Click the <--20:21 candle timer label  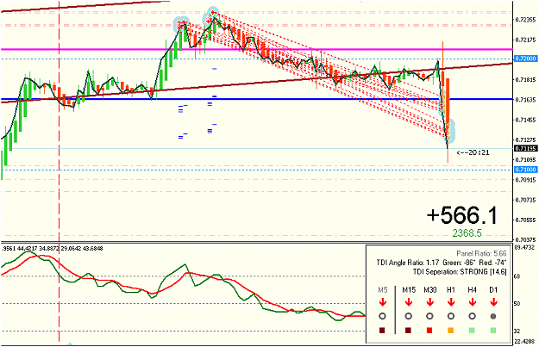[x=473, y=152]
